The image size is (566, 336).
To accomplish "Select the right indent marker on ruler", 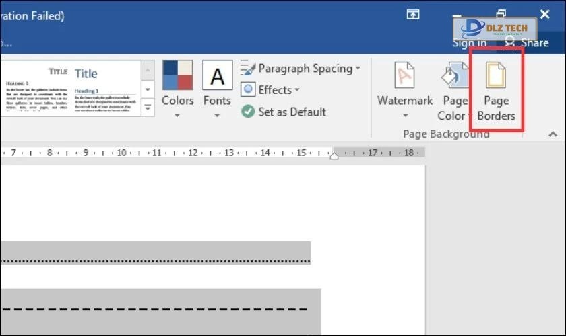I will [x=334, y=155].
